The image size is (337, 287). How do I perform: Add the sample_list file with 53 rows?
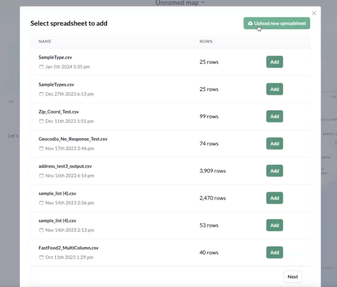click(x=274, y=225)
